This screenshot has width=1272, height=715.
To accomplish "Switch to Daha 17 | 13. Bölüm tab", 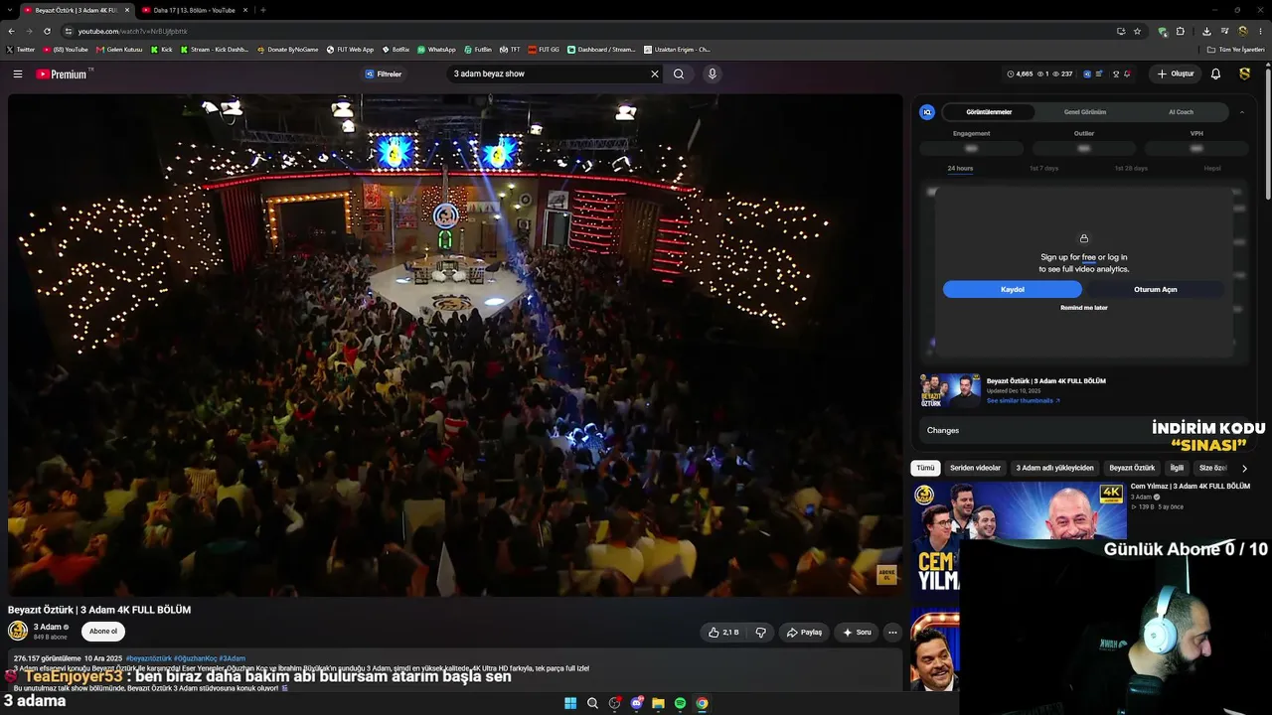I will [x=195, y=10].
